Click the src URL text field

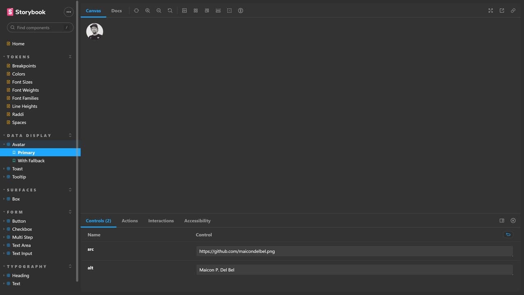coord(354,252)
